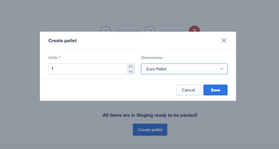Click the Staging ready to be packed message
279x149 pixels.
point(150,115)
